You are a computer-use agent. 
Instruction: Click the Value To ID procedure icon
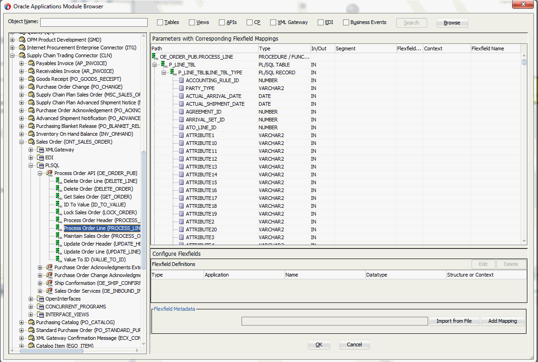pos(59,260)
